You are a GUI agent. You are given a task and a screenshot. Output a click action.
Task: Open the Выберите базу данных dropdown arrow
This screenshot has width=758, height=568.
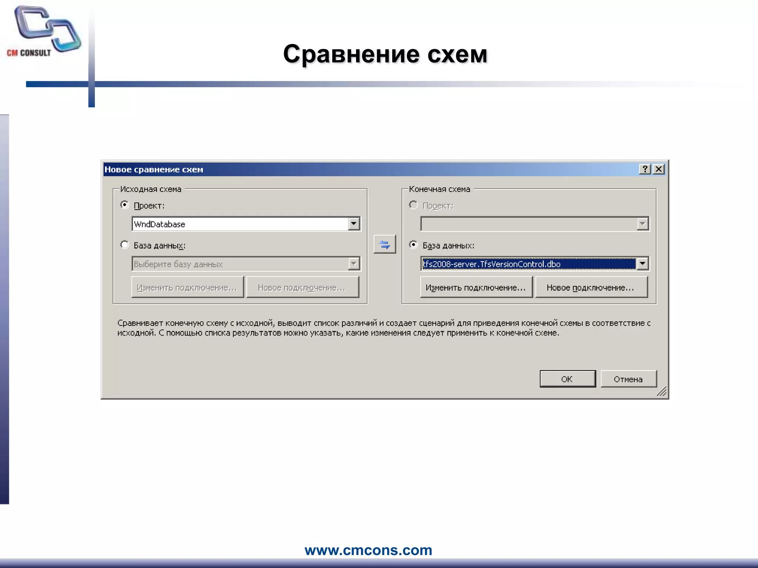(x=354, y=264)
